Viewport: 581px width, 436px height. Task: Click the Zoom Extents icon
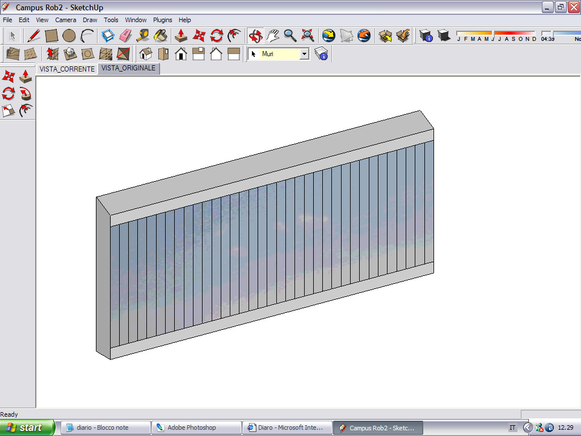[308, 36]
